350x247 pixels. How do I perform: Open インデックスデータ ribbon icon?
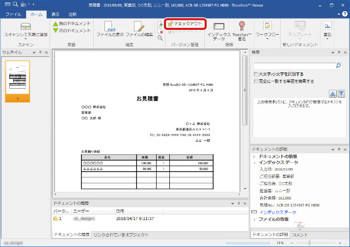(x=219, y=26)
